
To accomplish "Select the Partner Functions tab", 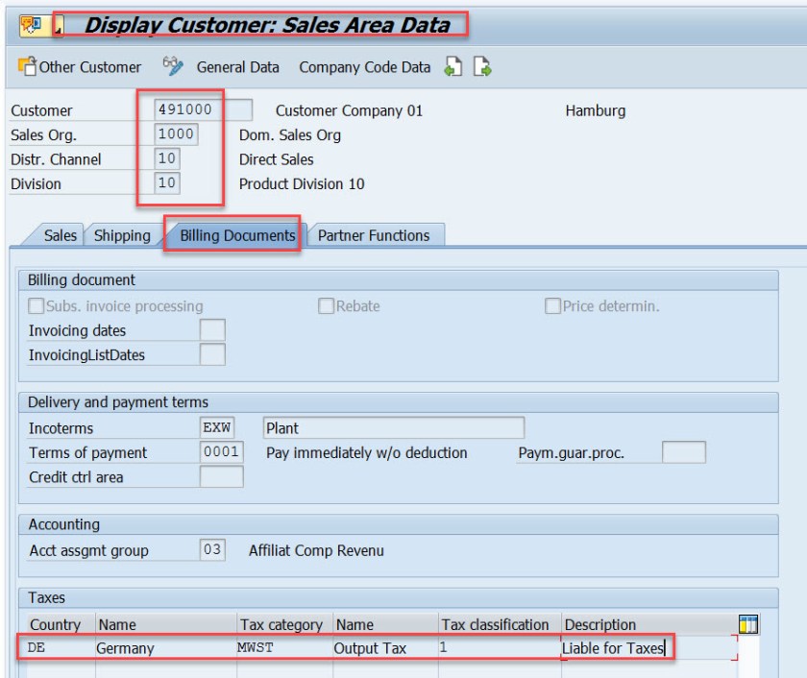I will pyautogui.click(x=374, y=235).
